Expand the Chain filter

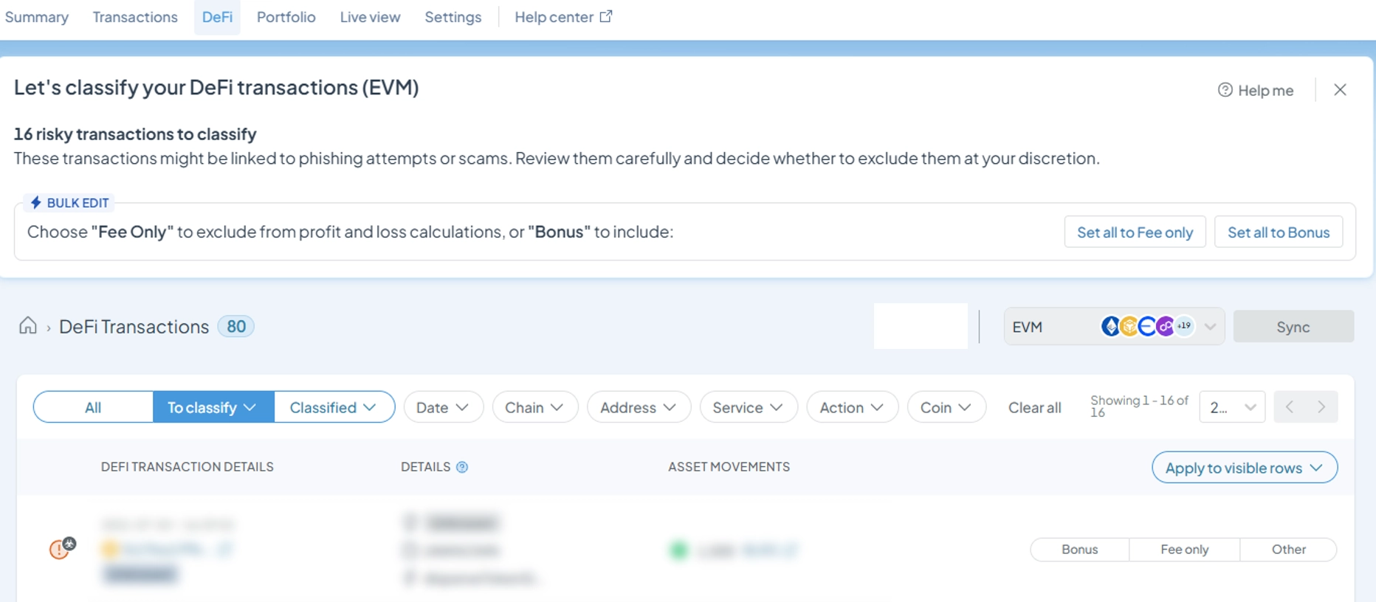[x=534, y=407]
